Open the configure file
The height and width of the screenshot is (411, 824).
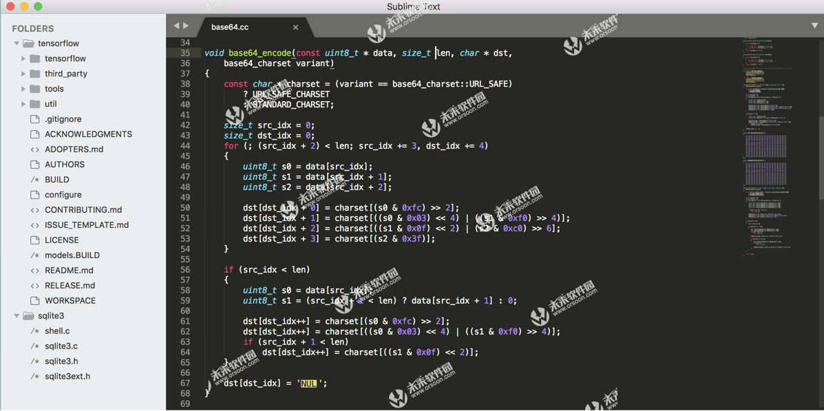tap(63, 194)
